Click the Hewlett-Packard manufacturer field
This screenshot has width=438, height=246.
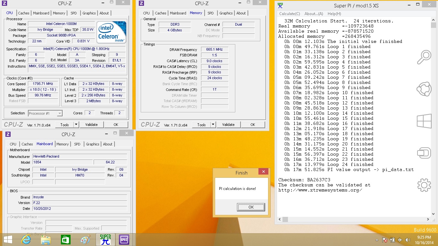80,156
